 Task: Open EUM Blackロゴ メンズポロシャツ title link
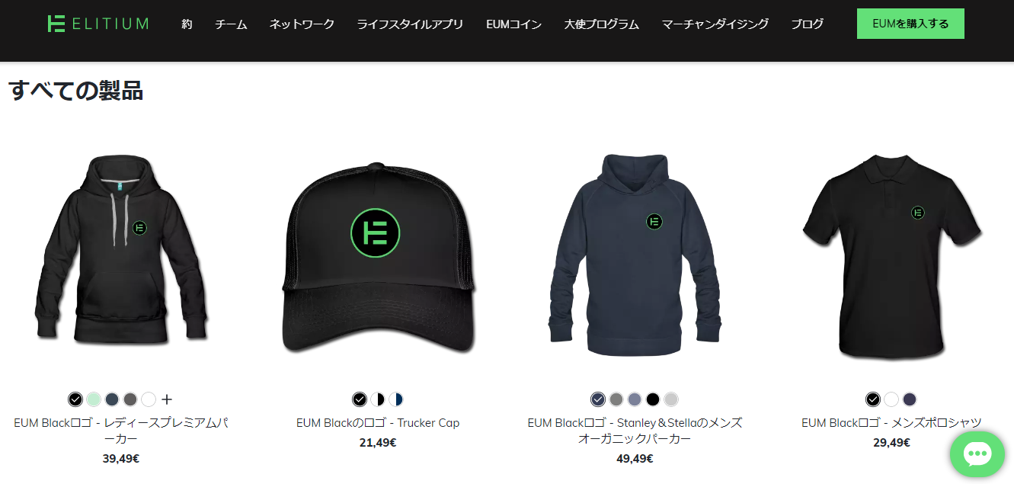[891, 423]
